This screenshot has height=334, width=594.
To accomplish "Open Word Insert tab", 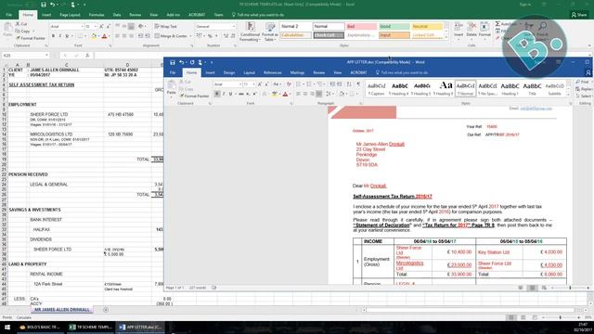I will click(x=211, y=72).
